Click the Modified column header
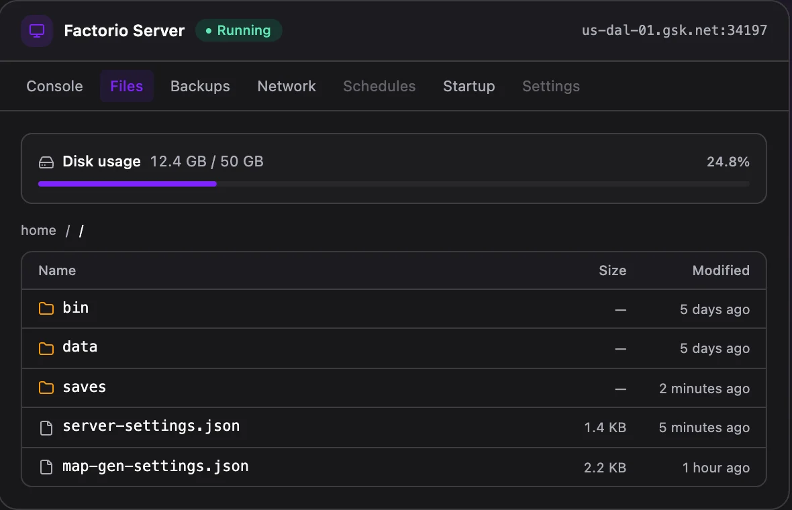Screen dimensions: 792x510 (721, 270)
